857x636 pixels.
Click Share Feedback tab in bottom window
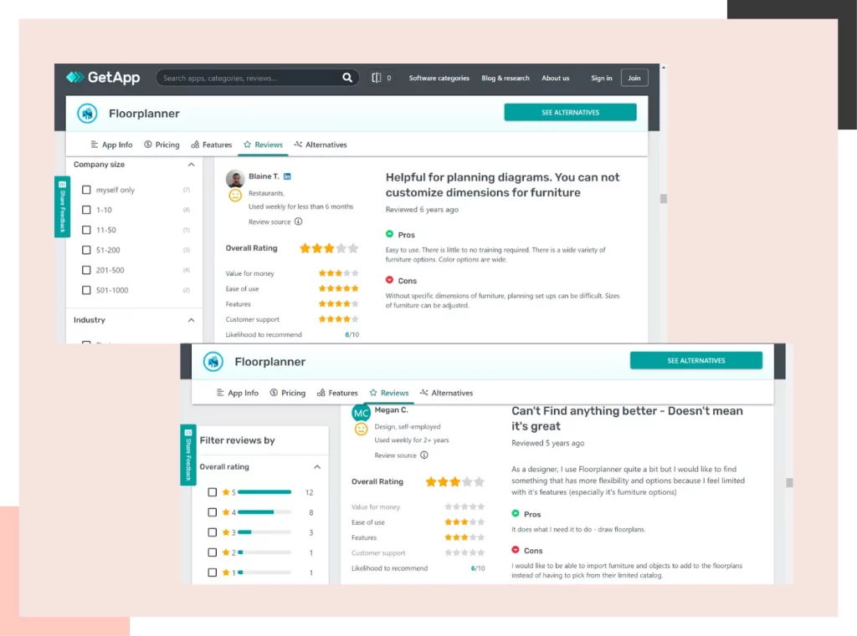click(188, 455)
